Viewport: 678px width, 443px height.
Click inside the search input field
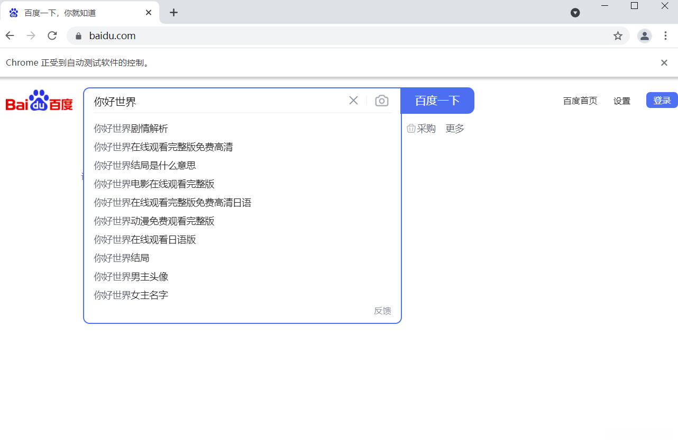212,100
